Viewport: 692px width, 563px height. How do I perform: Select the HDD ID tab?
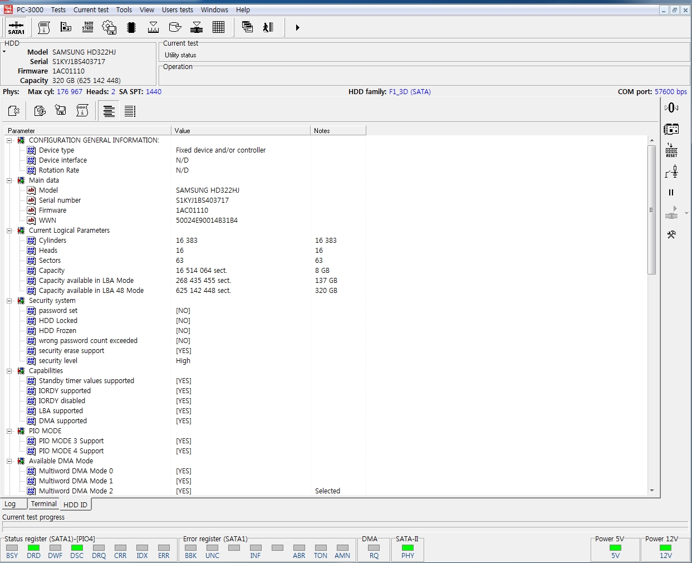pyautogui.click(x=75, y=505)
